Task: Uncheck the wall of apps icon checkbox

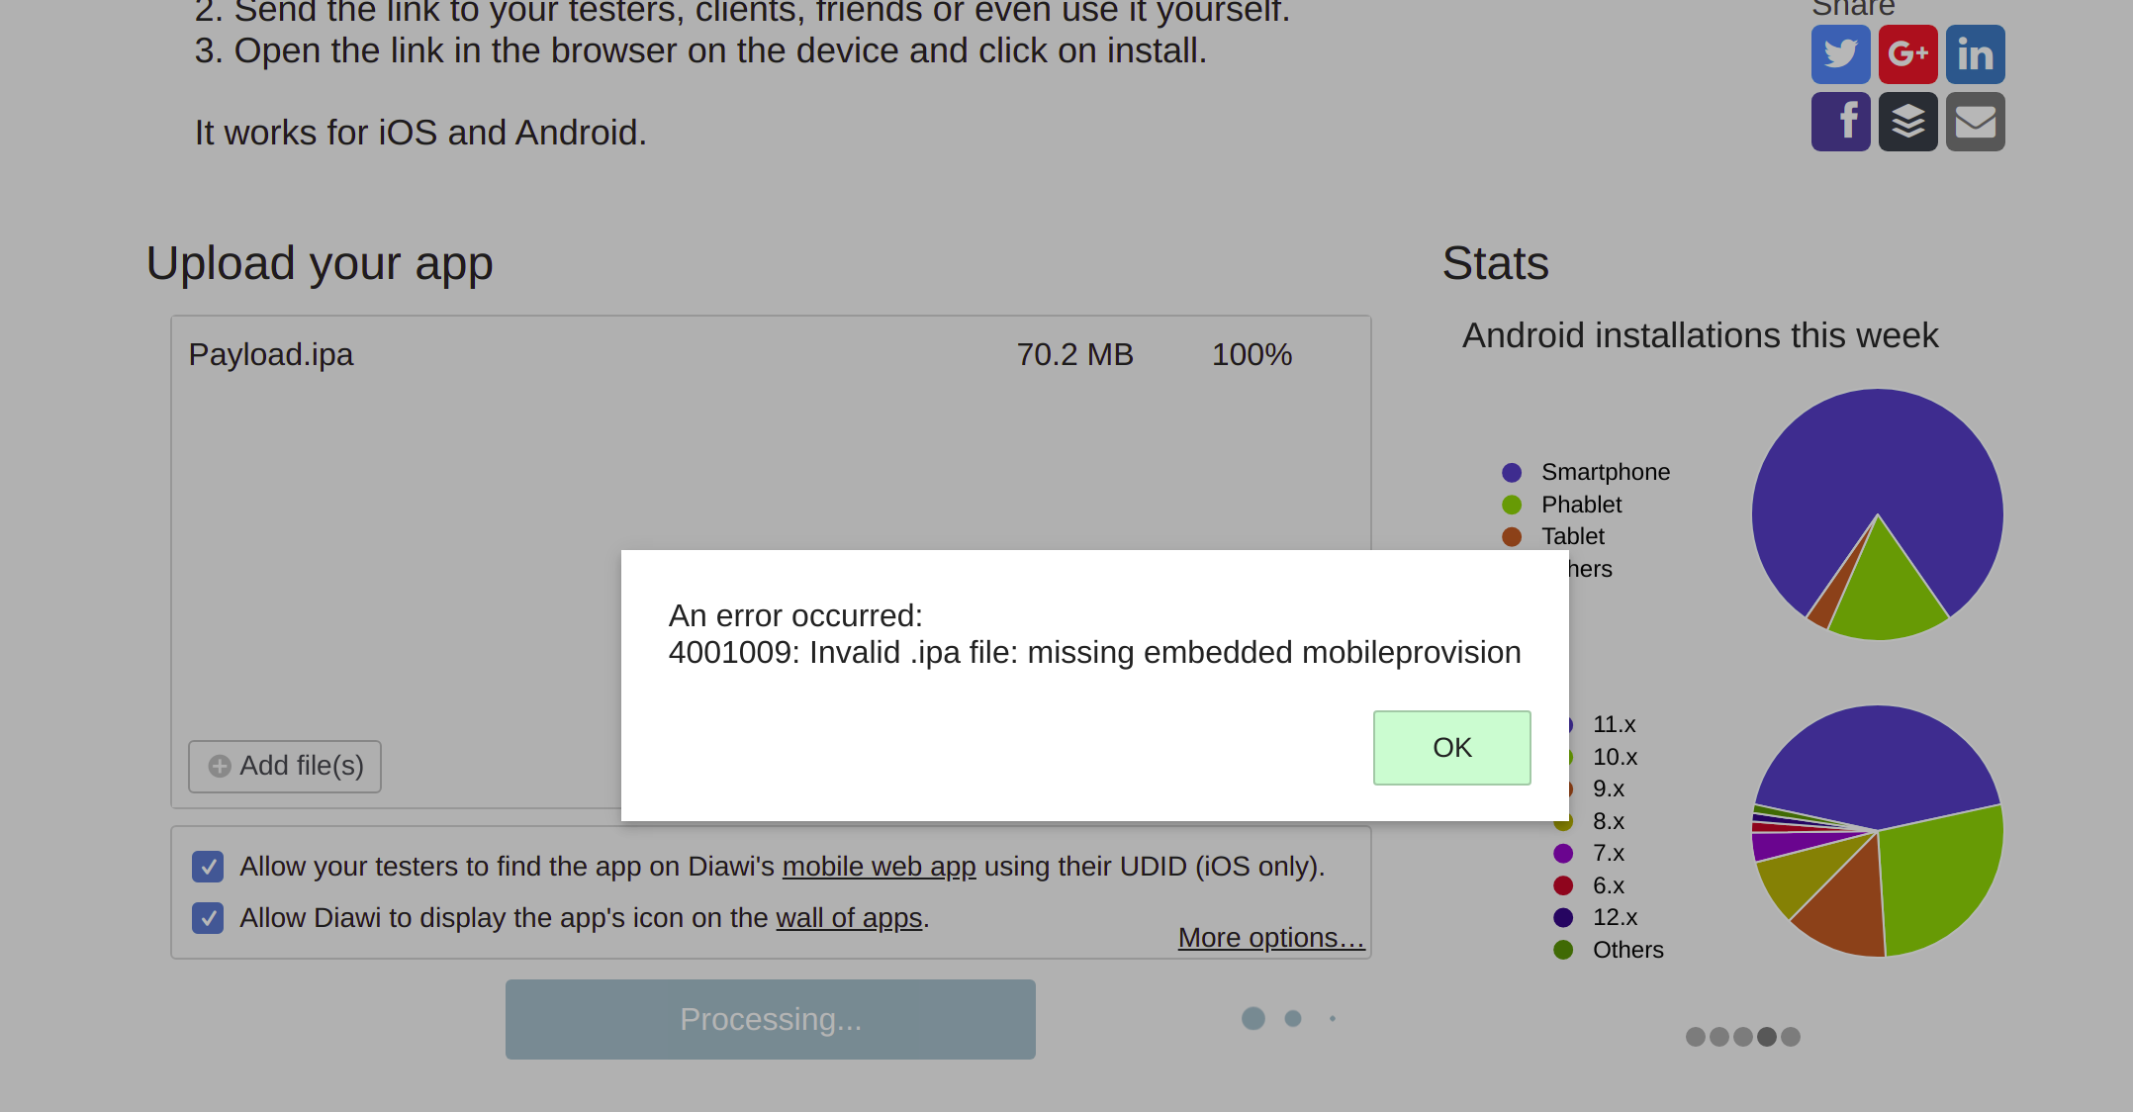Action: [x=208, y=918]
